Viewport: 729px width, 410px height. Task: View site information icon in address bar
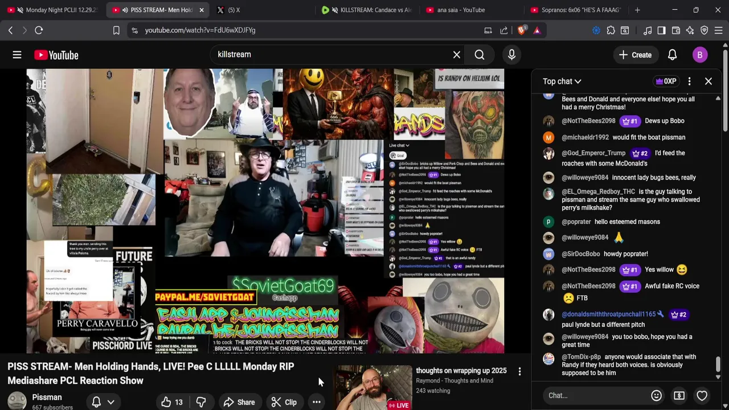tap(134, 30)
